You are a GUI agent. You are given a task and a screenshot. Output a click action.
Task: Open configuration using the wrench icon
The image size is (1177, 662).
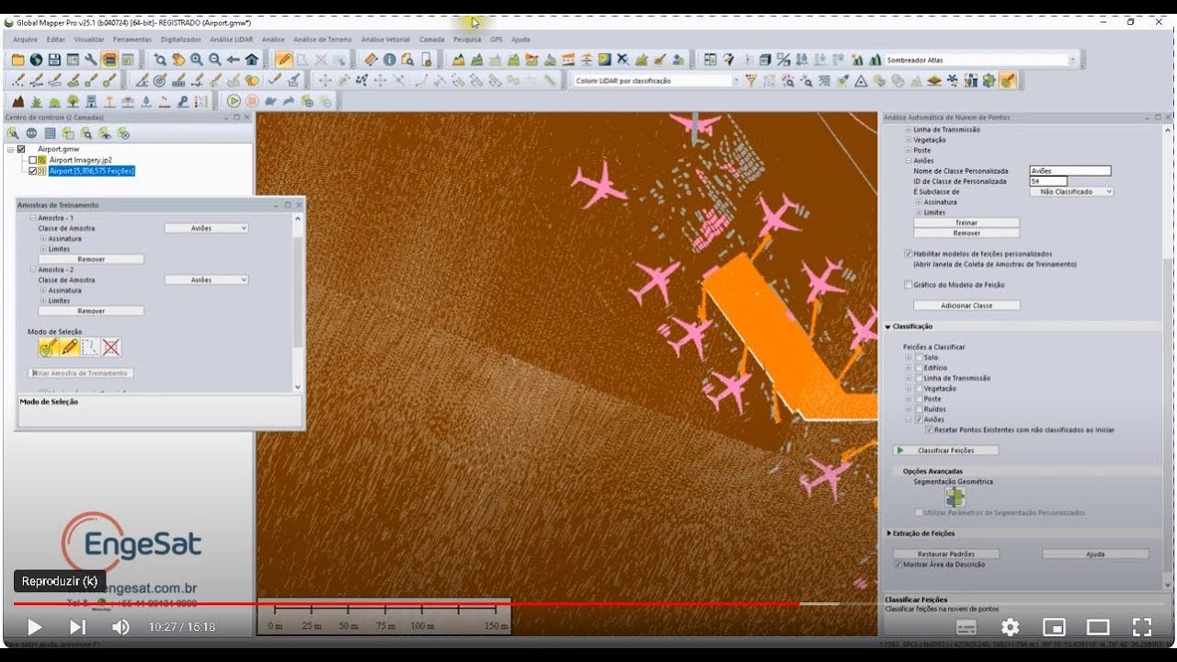click(91, 60)
